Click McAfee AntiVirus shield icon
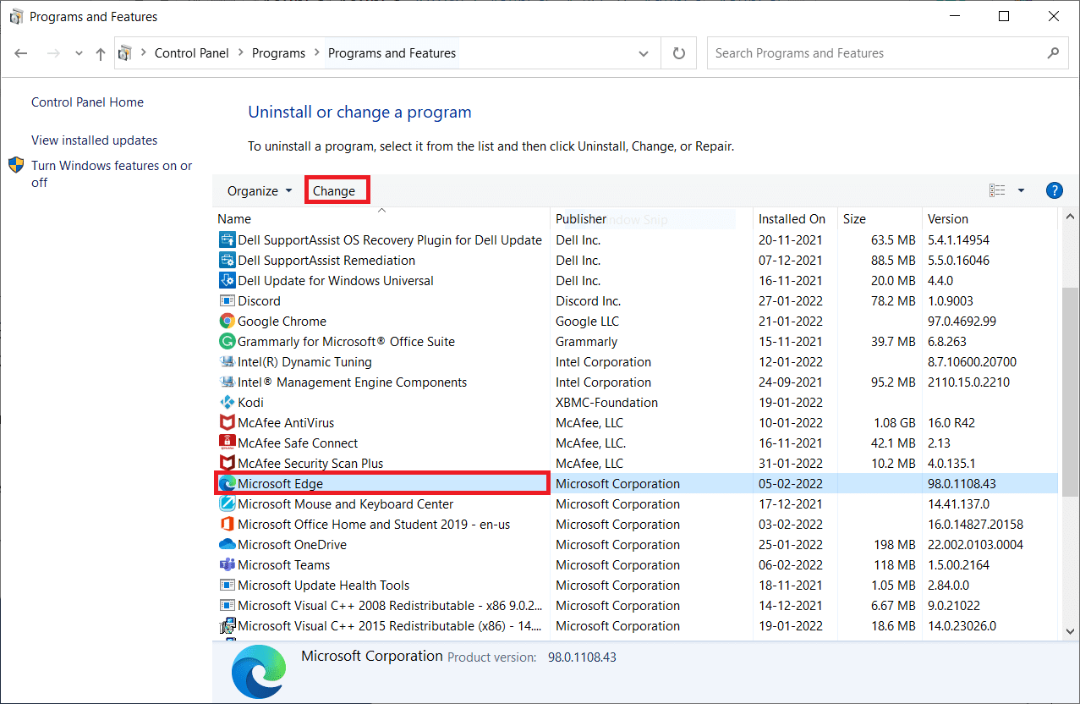The width and height of the screenshot is (1080, 704). tap(227, 423)
